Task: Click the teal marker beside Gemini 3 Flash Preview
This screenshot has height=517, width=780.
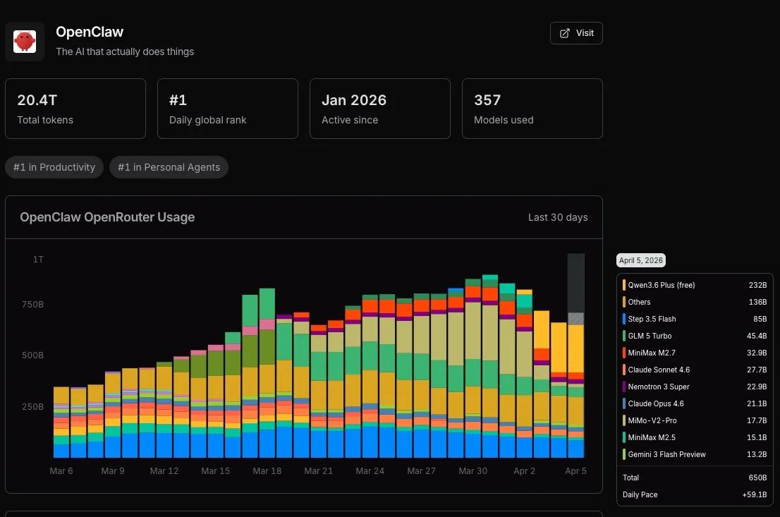Action: pos(623,454)
